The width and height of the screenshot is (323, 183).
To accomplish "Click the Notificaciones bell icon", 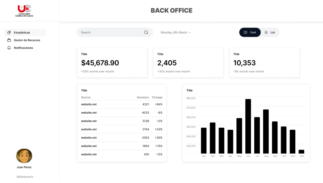I will tap(9, 48).
